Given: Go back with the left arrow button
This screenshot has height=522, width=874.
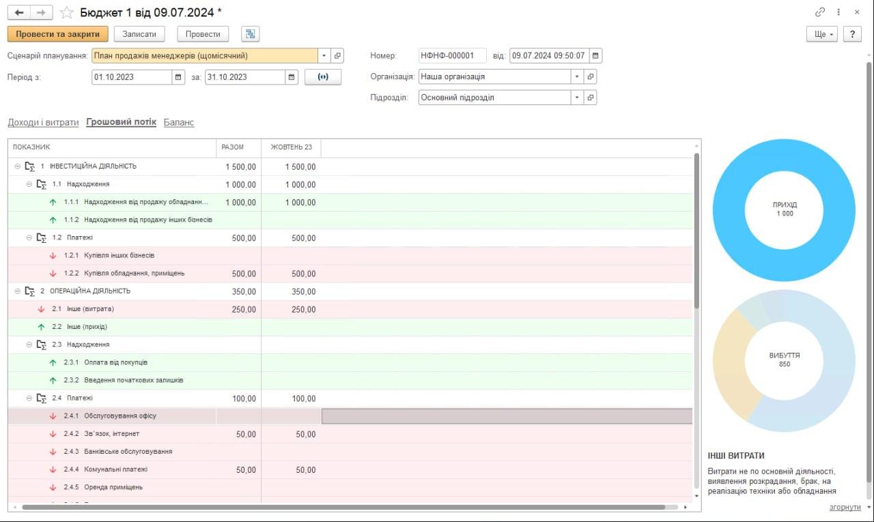Looking at the screenshot, I should pos(19,12).
